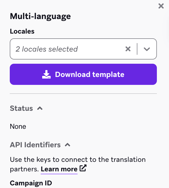Open the Learn more link
The height and width of the screenshot is (188, 169).
click(x=59, y=169)
